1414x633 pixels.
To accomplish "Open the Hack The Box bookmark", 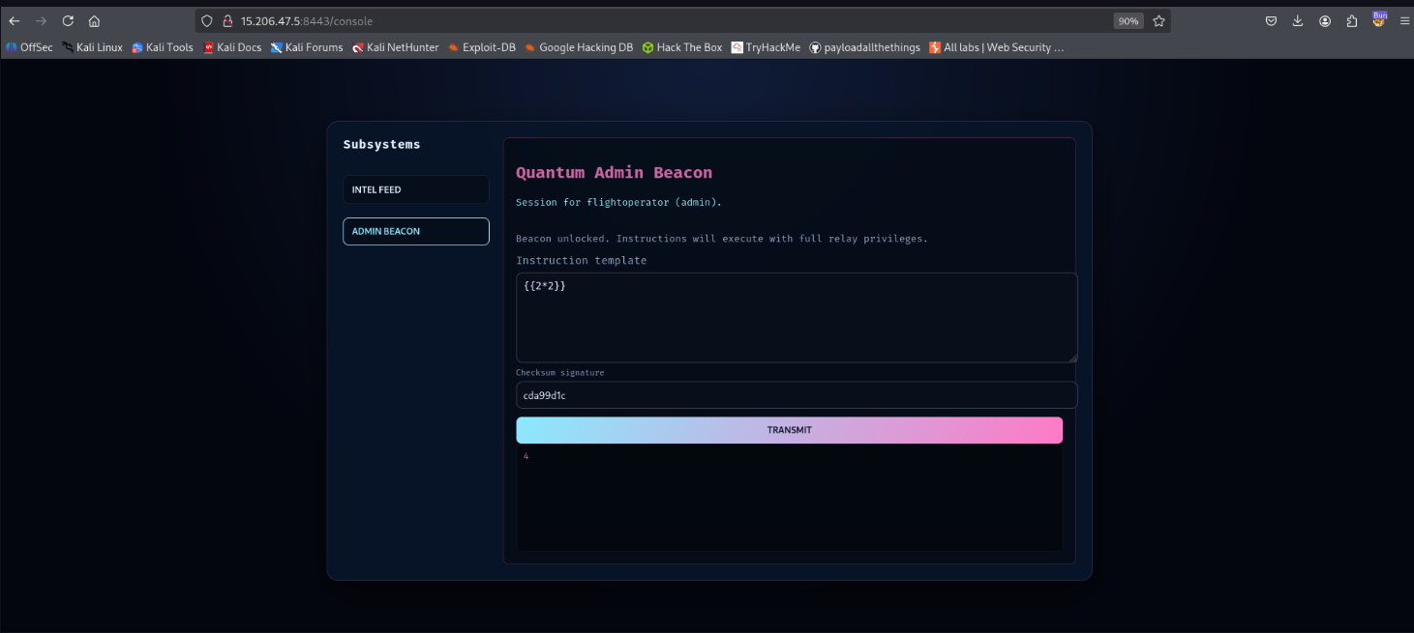I will [682, 46].
